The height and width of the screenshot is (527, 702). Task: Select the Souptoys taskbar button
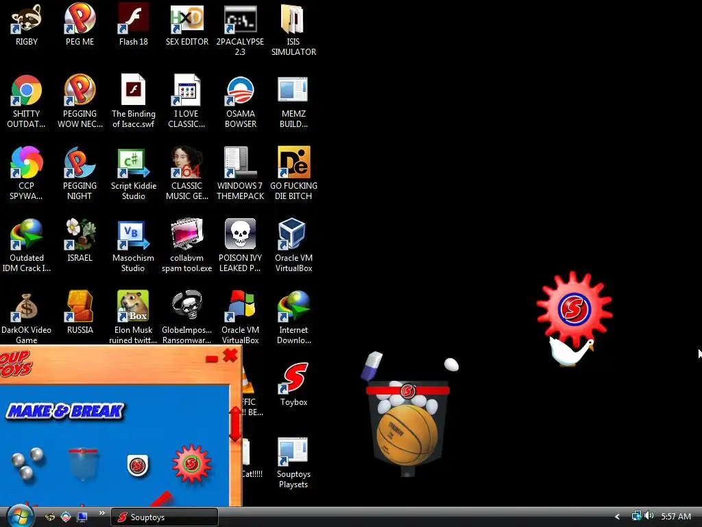click(165, 517)
